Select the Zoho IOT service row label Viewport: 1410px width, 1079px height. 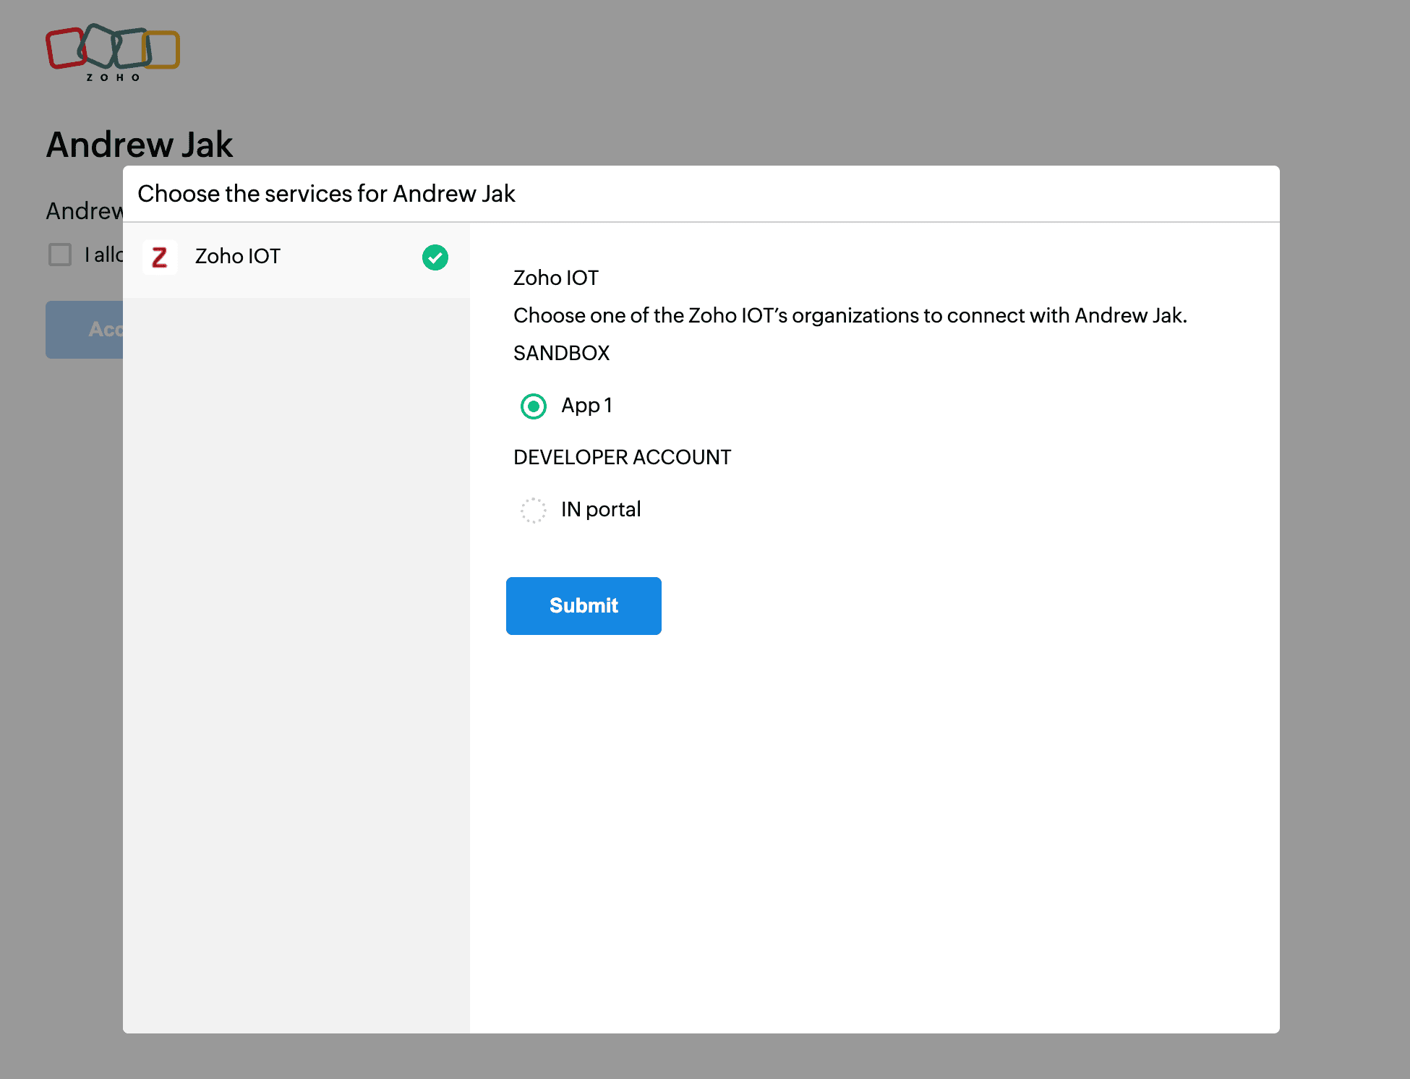pos(238,257)
